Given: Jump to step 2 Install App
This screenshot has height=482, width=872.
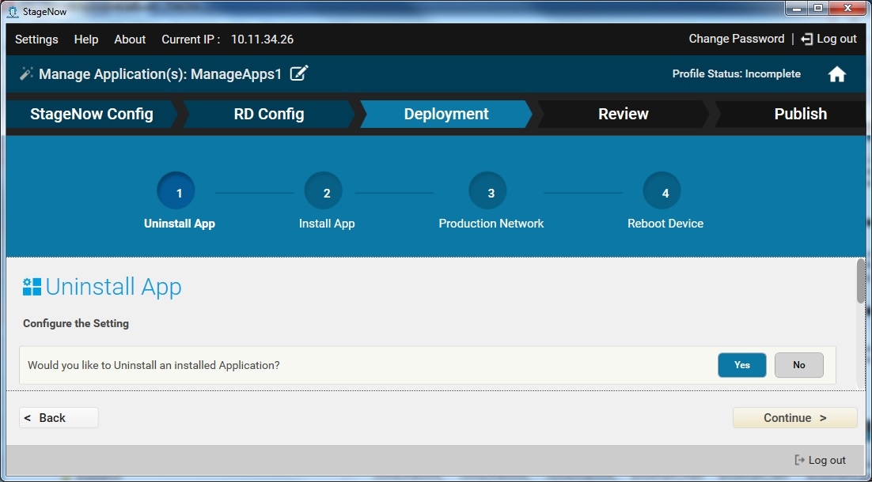Looking at the screenshot, I should [x=327, y=193].
